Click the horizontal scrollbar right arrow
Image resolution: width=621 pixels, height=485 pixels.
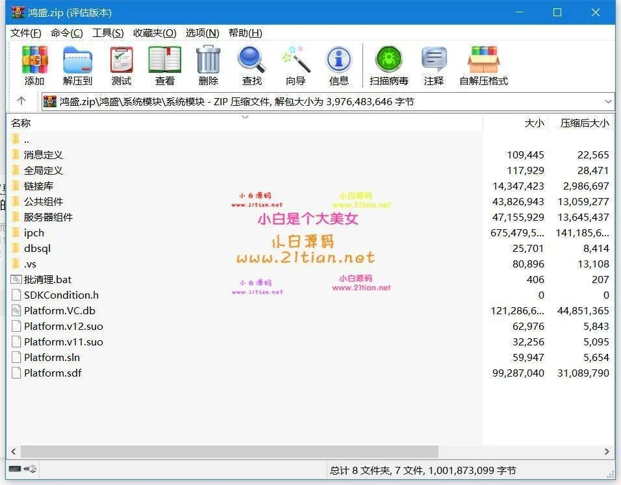(607, 451)
